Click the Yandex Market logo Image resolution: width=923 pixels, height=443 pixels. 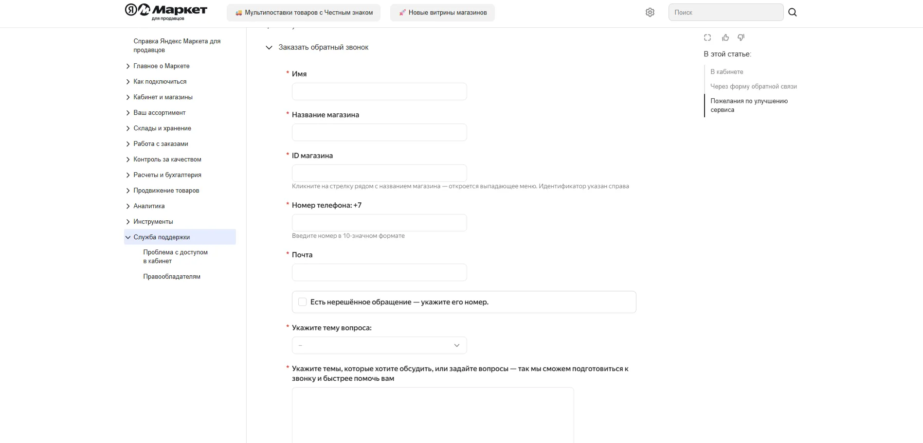[166, 12]
